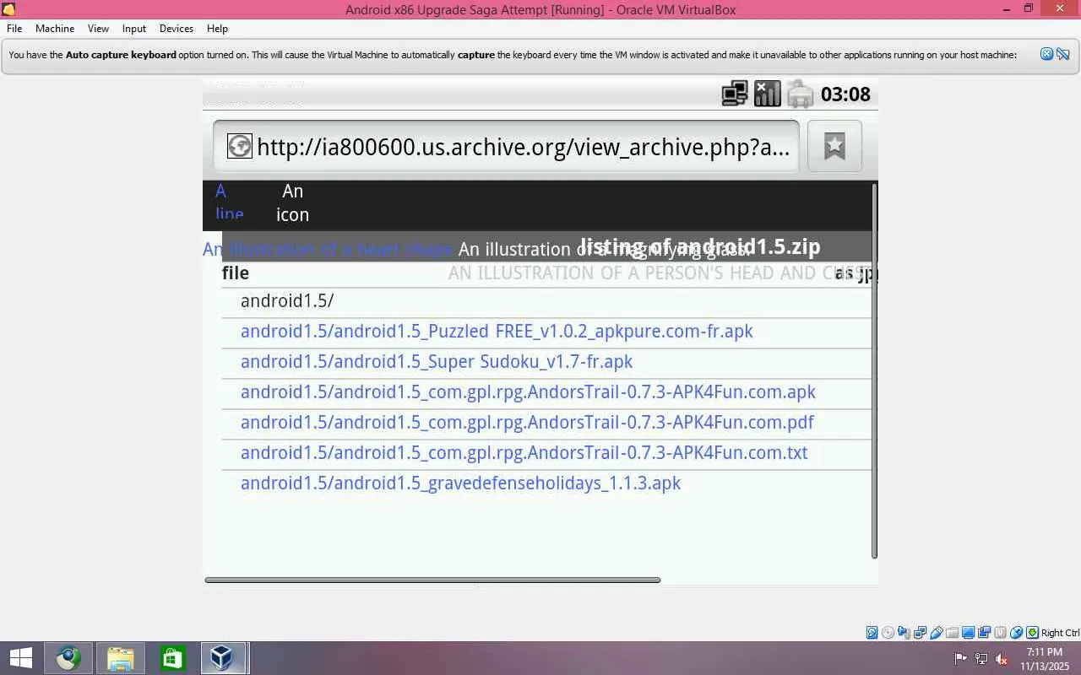Click the horizontal page scrollbar
The image size is (1081, 675).
click(432, 580)
